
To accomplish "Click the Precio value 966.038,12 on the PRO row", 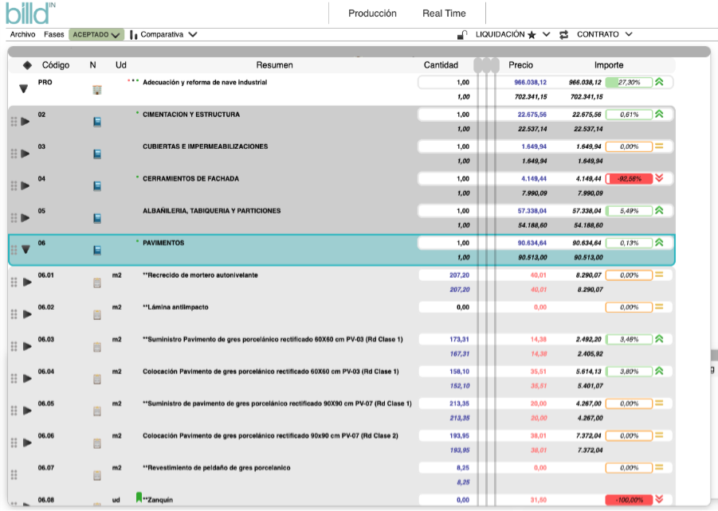I will (530, 82).
